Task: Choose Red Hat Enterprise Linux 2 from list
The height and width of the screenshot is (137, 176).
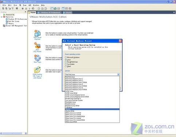Action: [x=92, y=79]
